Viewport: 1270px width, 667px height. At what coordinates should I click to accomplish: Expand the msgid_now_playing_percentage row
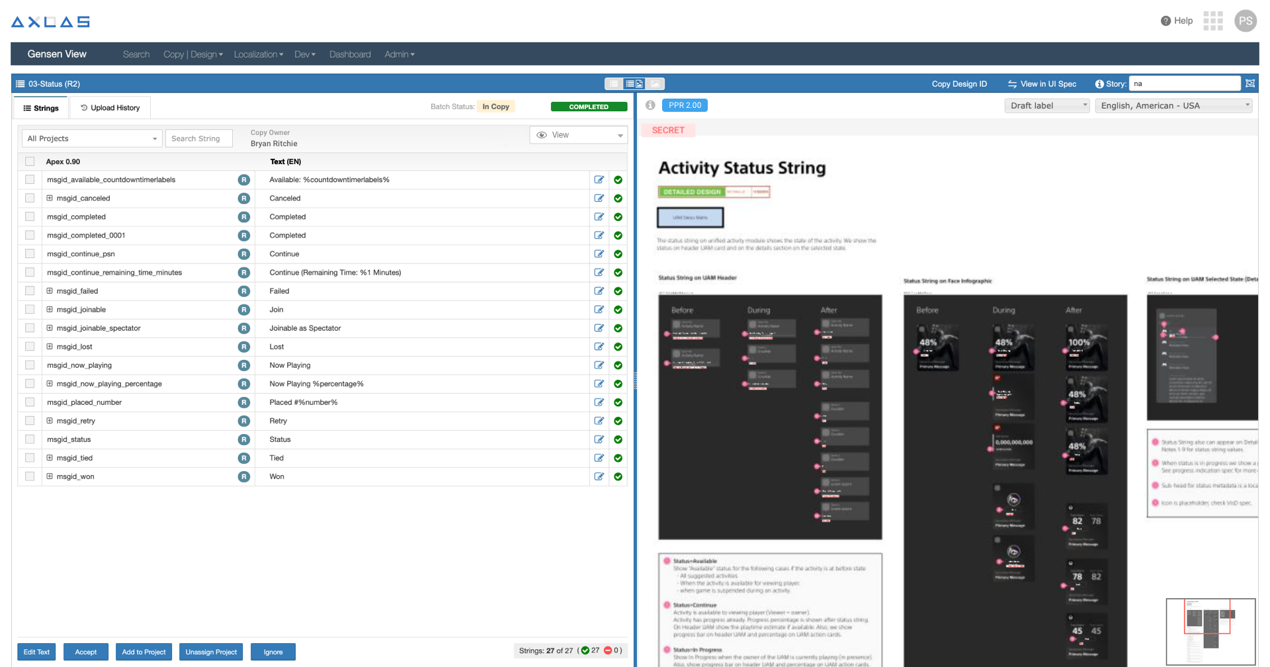coord(50,383)
